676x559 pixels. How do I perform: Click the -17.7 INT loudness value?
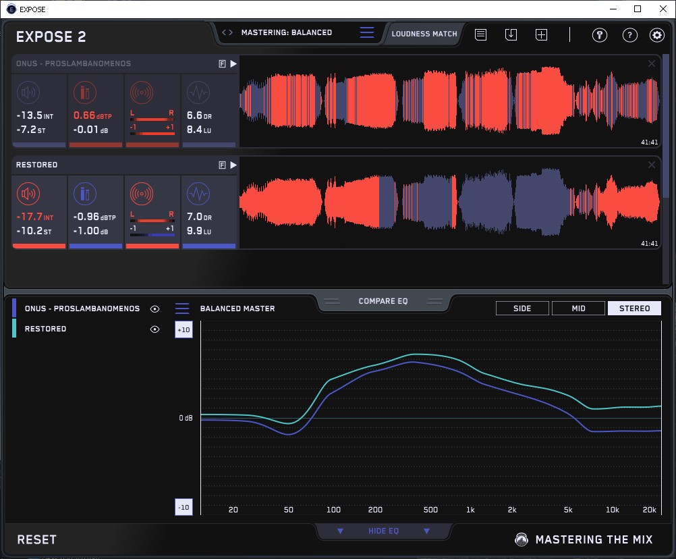point(35,217)
